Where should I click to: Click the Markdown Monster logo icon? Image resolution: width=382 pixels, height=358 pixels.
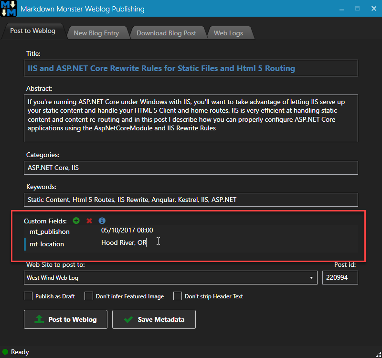pos(9,8)
